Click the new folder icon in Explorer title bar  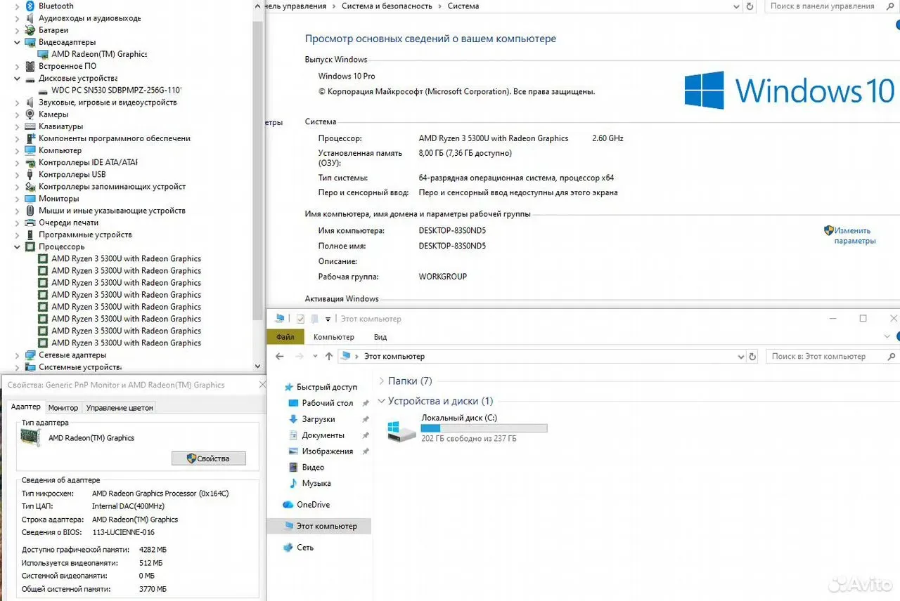[x=314, y=319]
